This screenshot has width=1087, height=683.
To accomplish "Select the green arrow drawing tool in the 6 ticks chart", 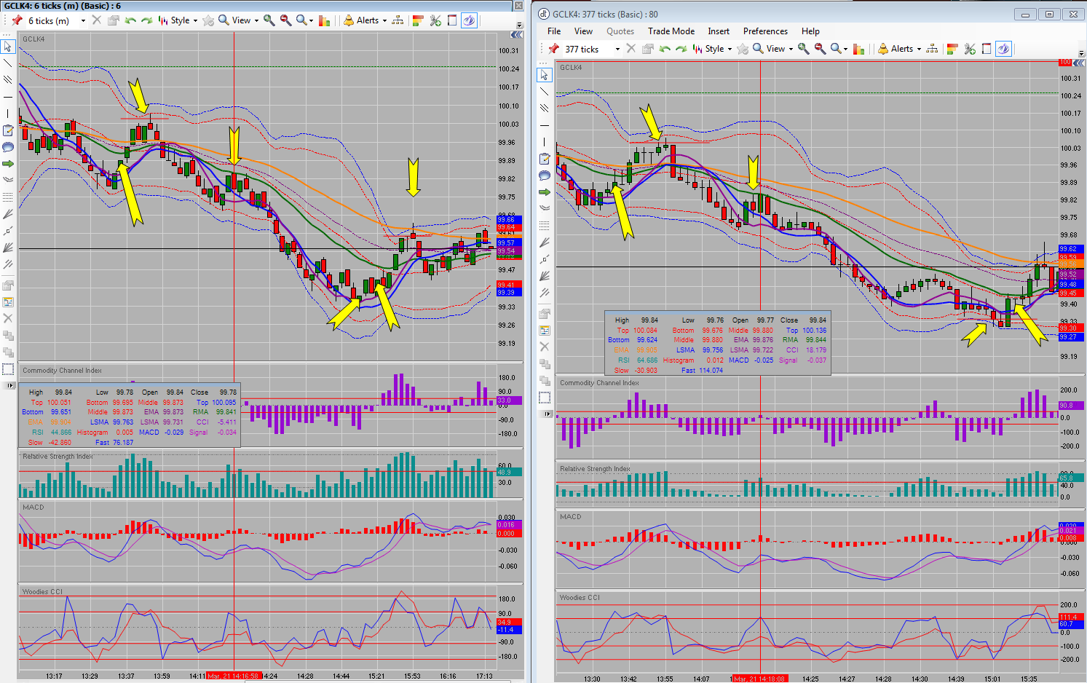I will (8, 164).
